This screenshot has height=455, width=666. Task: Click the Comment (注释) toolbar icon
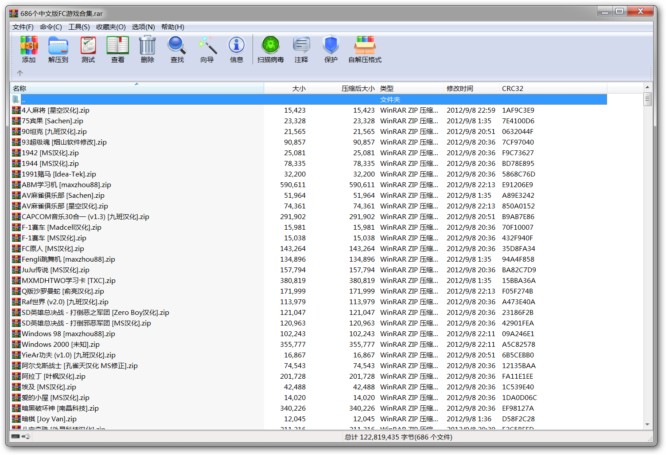point(301,45)
